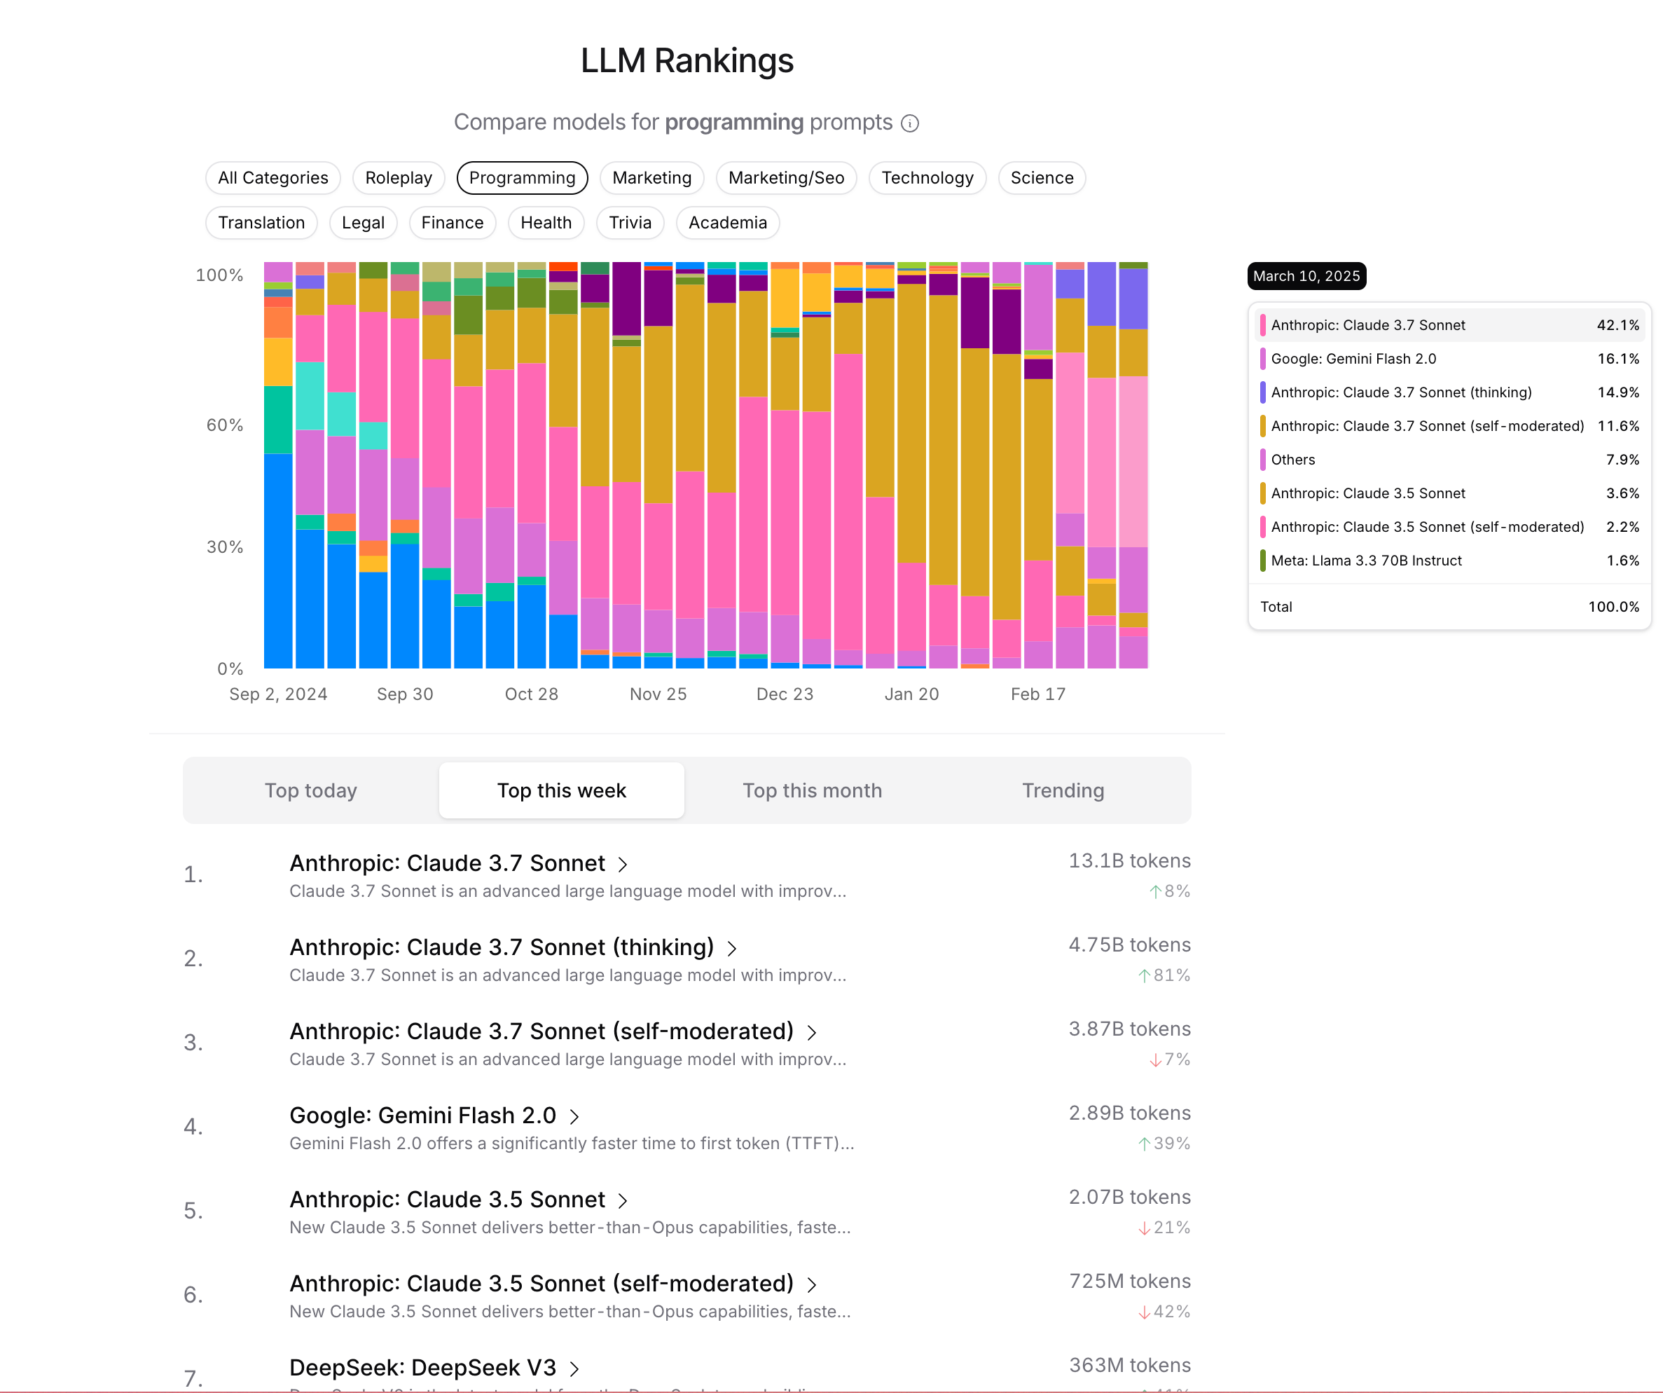Open the DeepSeek: DeepSeek V3 ranking link
1663x1393 pixels.
pyautogui.click(x=423, y=1368)
